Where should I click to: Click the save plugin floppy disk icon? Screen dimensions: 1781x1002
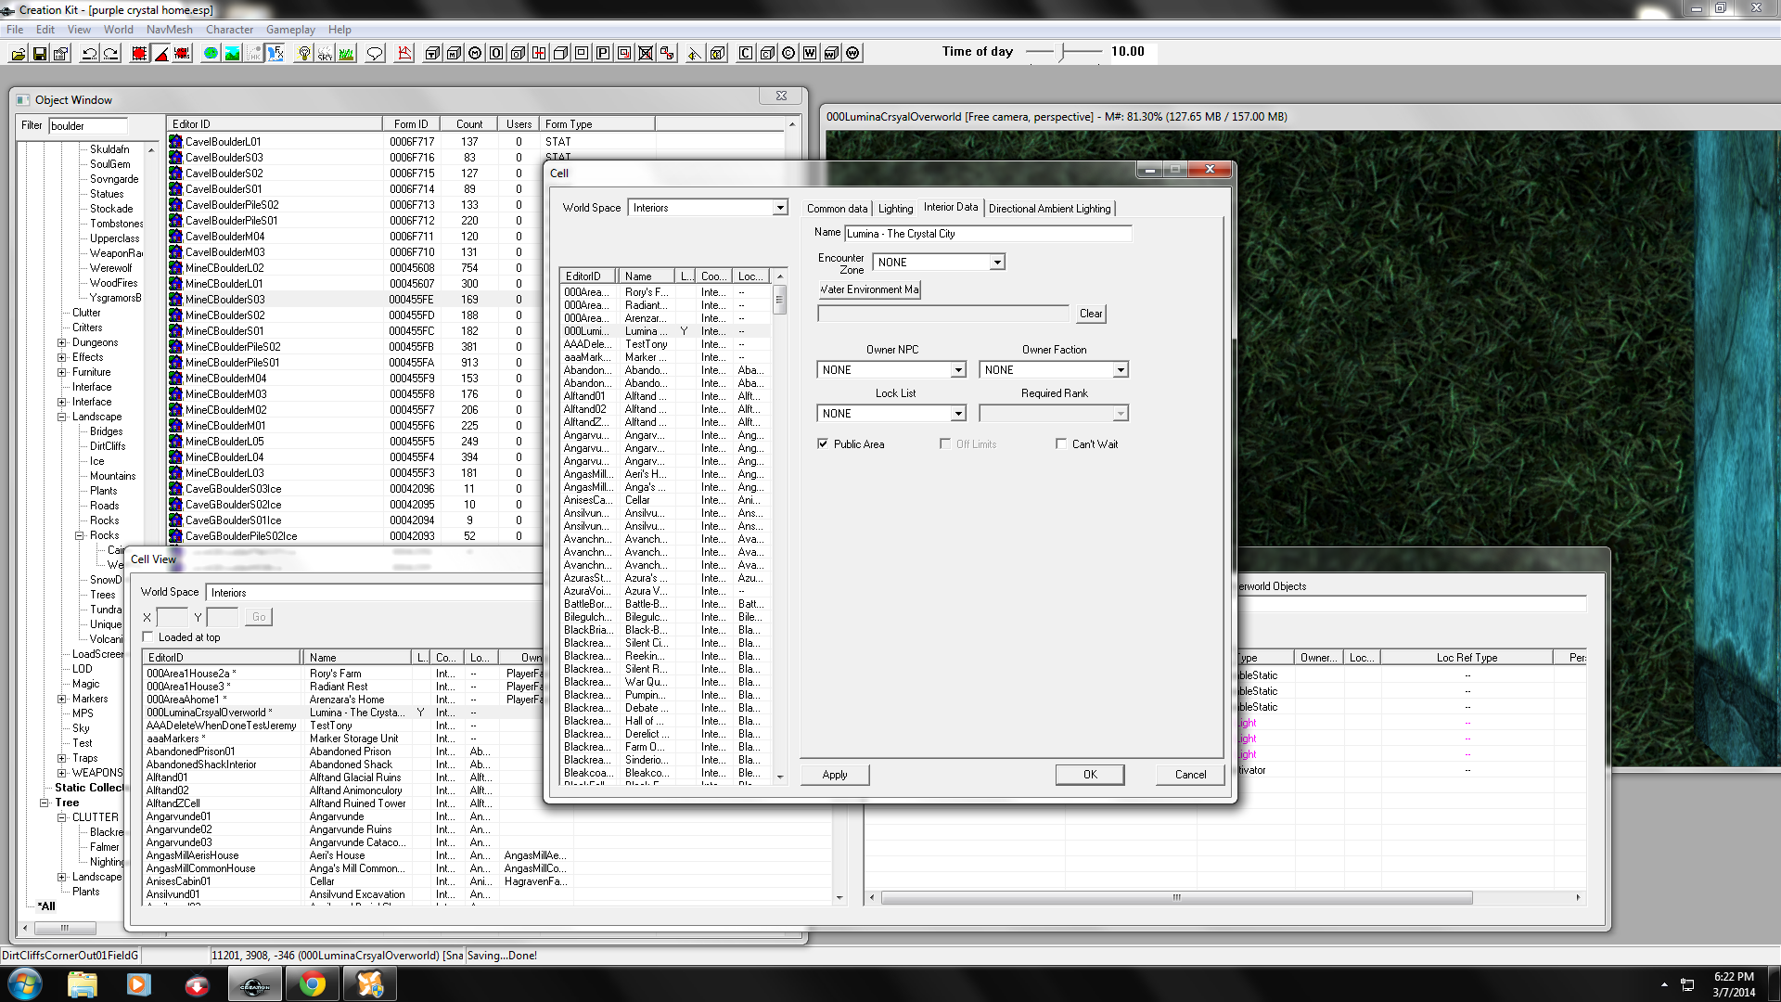pos(40,54)
